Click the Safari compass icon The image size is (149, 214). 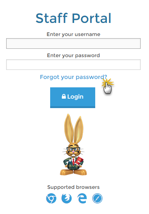point(97,198)
